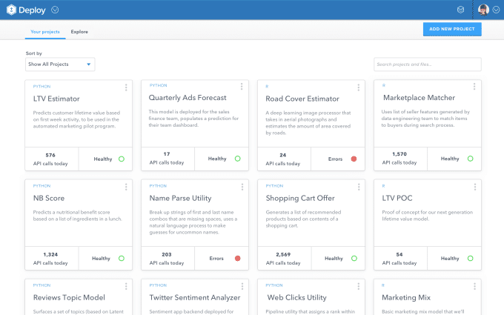Click the Sort by label
Image resolution: width=504 pixels, height=315 pixels.
point(34,53)
